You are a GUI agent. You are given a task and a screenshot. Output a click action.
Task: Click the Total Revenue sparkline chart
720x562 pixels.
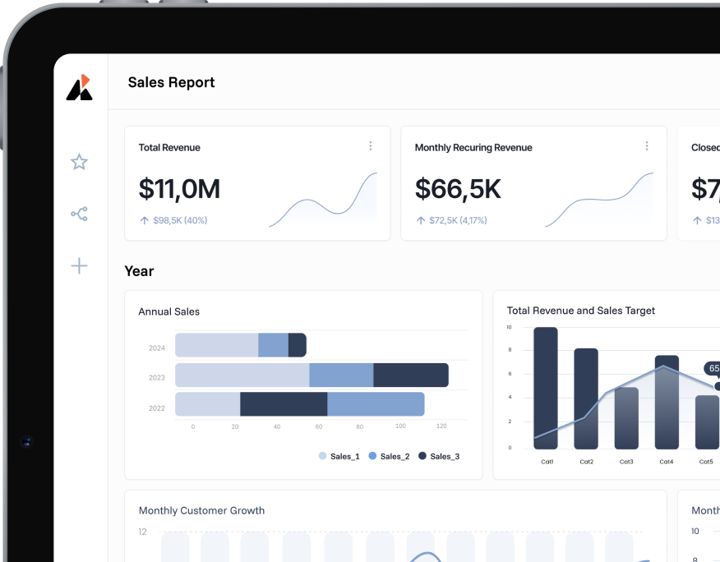coord(323,200)
